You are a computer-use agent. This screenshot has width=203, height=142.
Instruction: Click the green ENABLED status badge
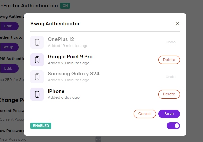[41, 126]
